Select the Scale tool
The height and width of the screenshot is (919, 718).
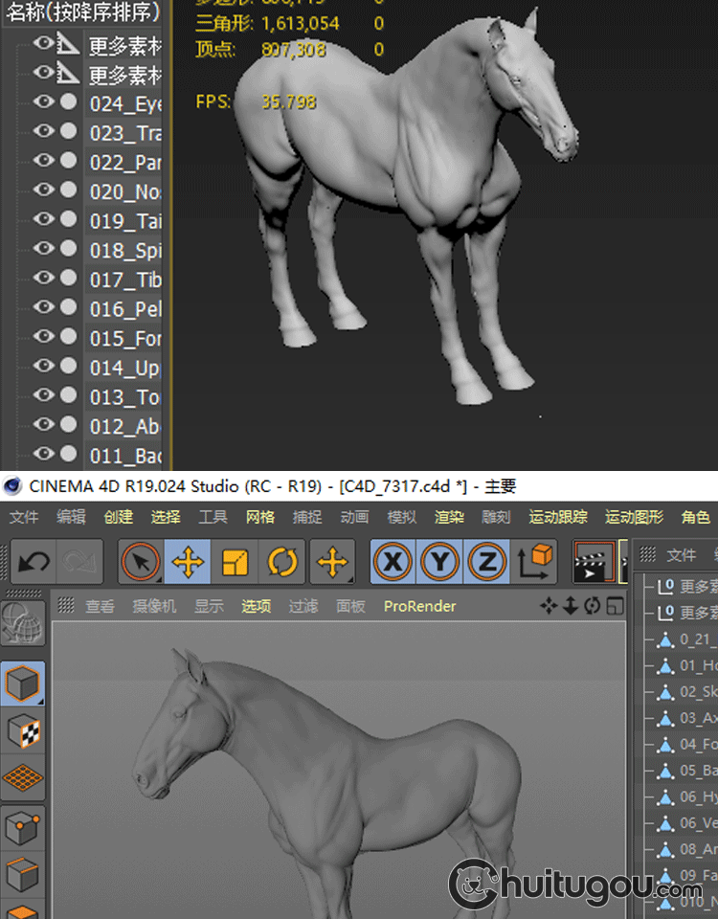pyautogui.click(x=235, y=562)
